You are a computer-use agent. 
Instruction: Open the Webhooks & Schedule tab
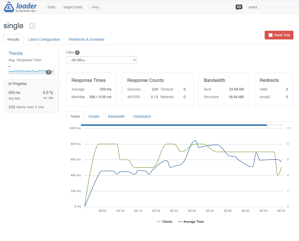pyautogui.click(x=86, y=39)
